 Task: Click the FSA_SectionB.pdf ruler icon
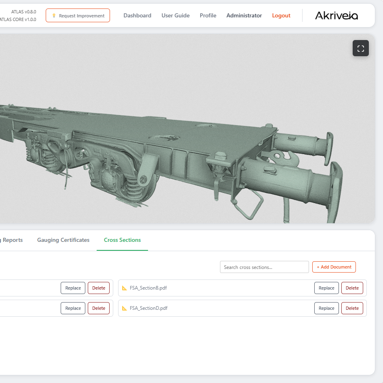point(125,288)
